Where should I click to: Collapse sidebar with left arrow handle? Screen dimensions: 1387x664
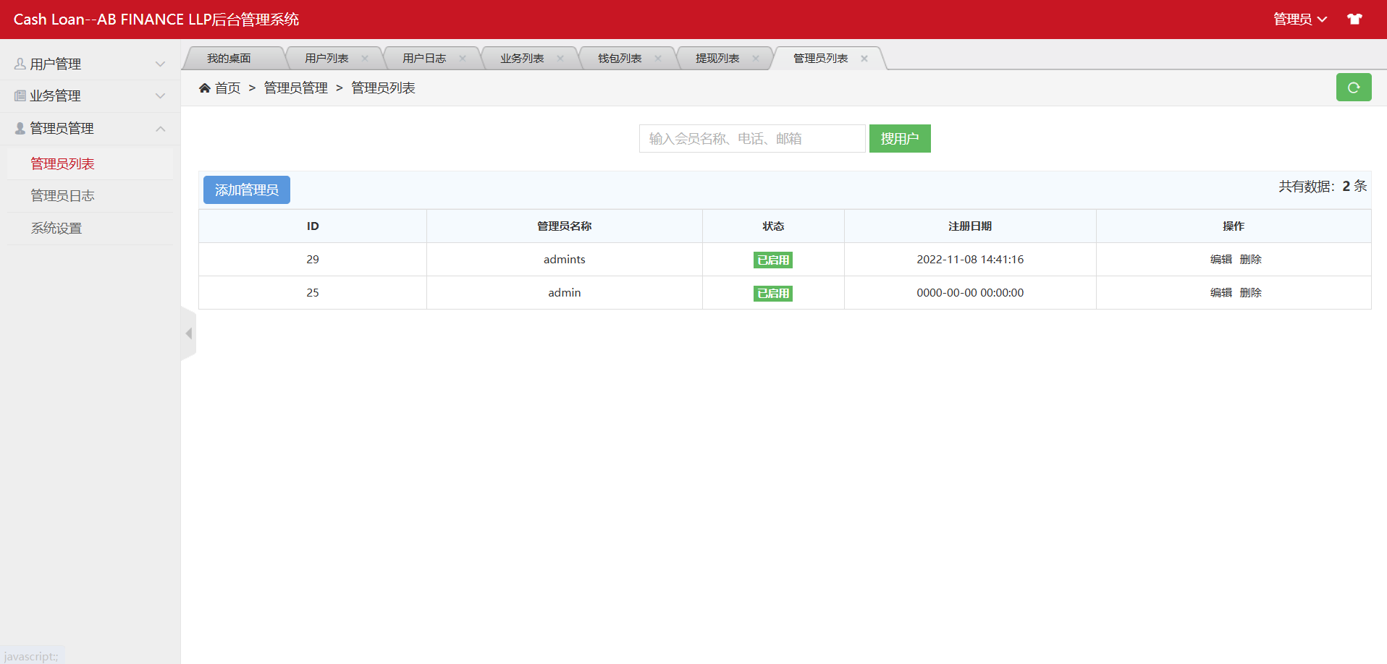pyautogui.click(x=188, y=333)
